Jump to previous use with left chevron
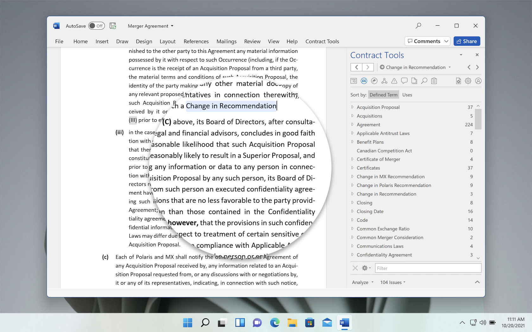 pyautogui.click(x=469, y=67)
